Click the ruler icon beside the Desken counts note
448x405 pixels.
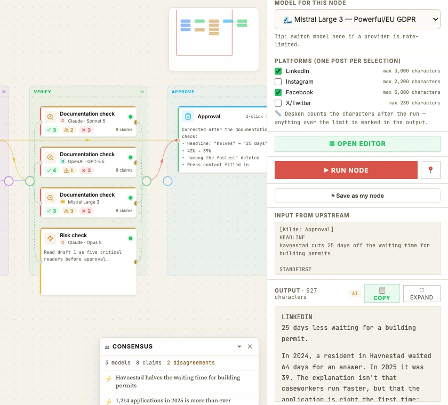click(278, 114)
